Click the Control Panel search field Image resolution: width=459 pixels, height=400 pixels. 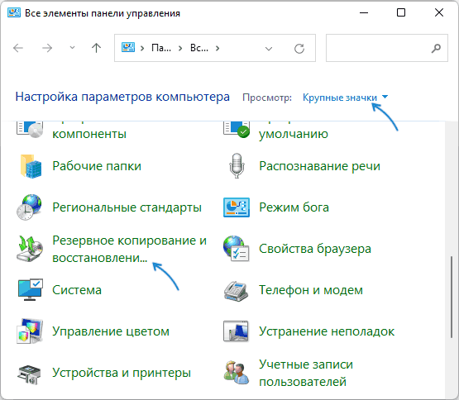click(x=387, y=48)
